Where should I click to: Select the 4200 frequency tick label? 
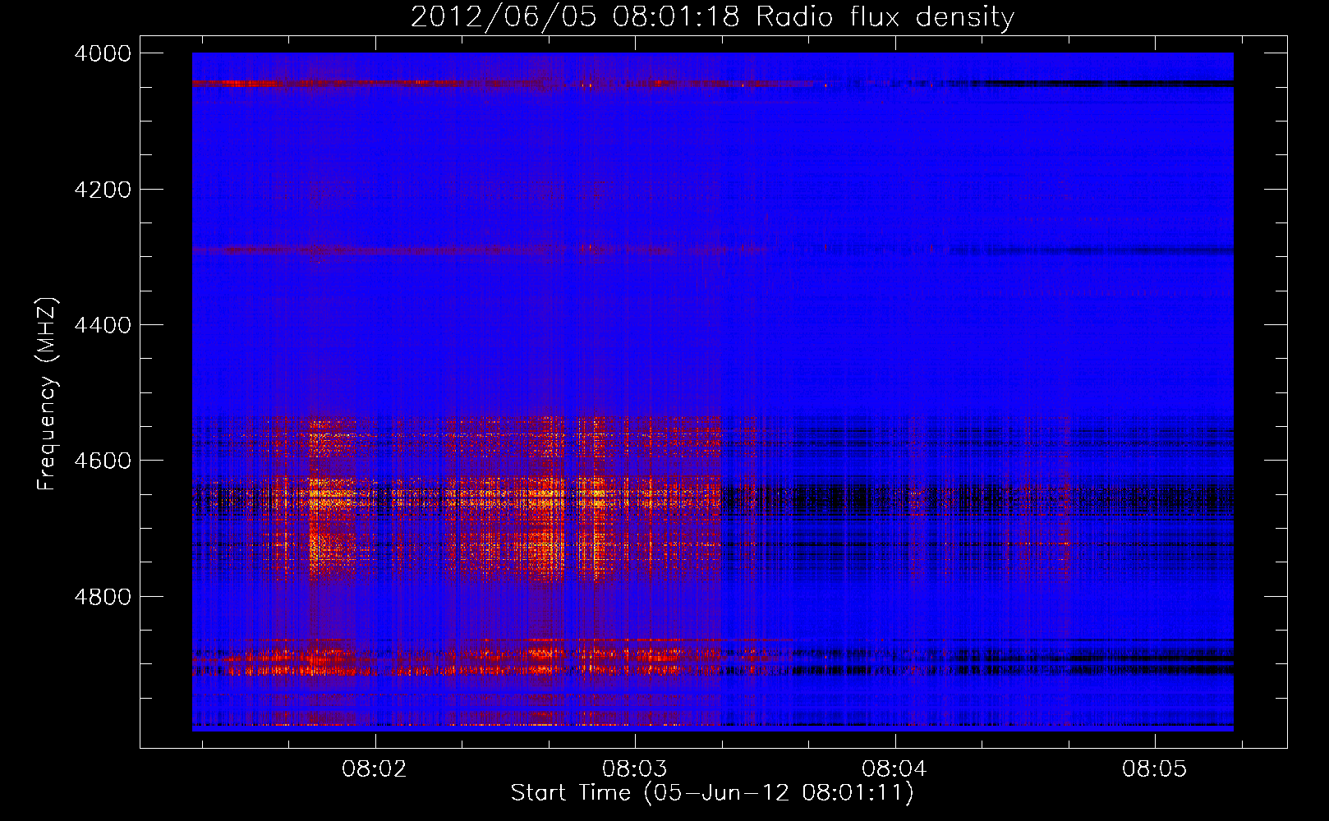[103, 190]
